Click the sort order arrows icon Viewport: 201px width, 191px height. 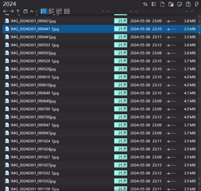145,4
